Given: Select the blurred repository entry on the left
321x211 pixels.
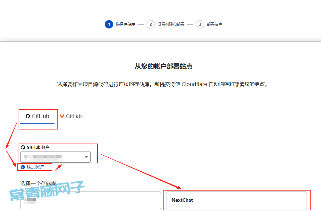Looking at the screenshot, I should (x=90, y=200).
